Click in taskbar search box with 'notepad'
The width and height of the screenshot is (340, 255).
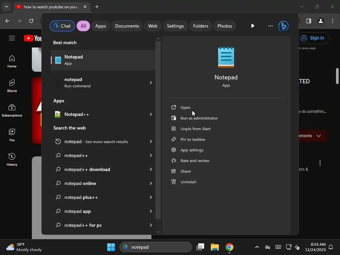pyautogui.click(x=155, y=247)
